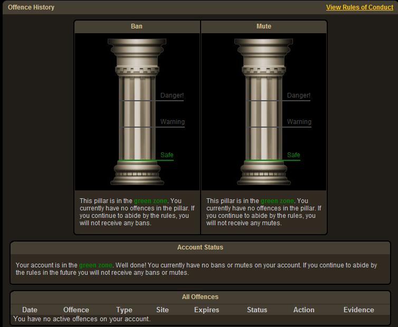Click the All Offences heading

(x=200, y=297)
